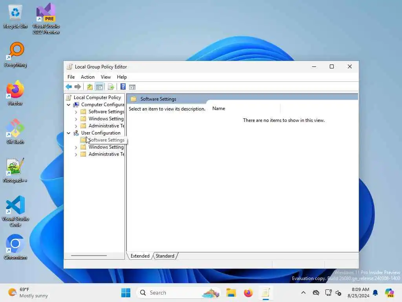Image resolution: width=402 pixels, height=302 pixels.
Task: Click the Local Group Policy Editor title icon
Action: pos(69,67)
